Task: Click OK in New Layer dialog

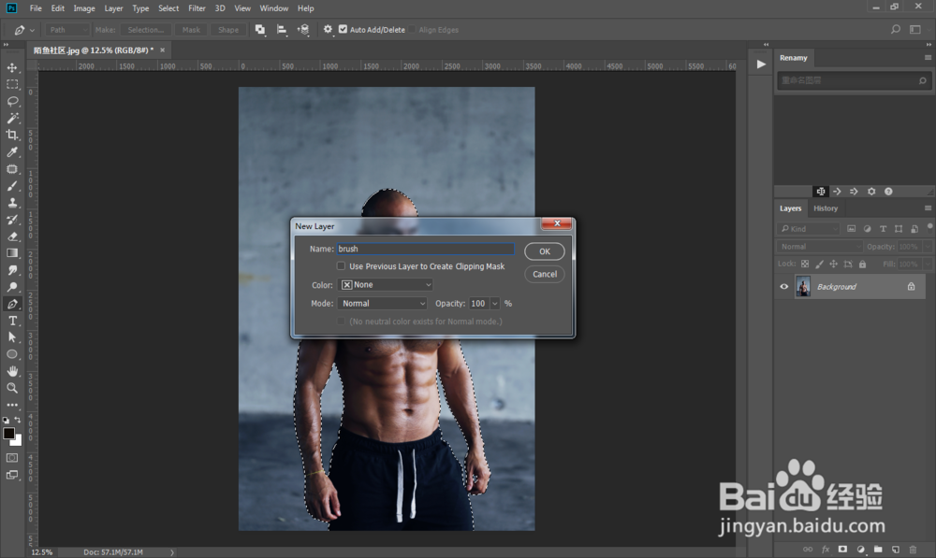Action: (545, 251)
